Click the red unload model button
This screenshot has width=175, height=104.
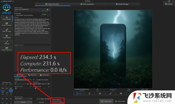(x=49, y=14)
